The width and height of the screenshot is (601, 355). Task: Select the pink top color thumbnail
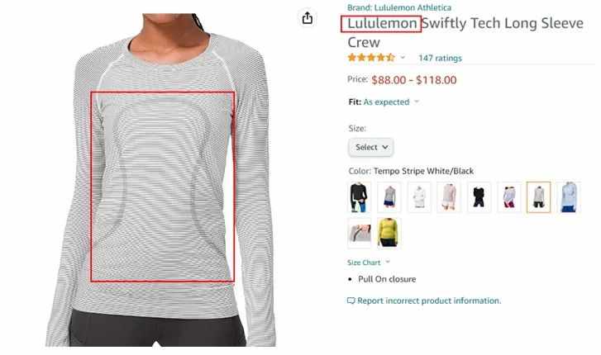[449, 197]
